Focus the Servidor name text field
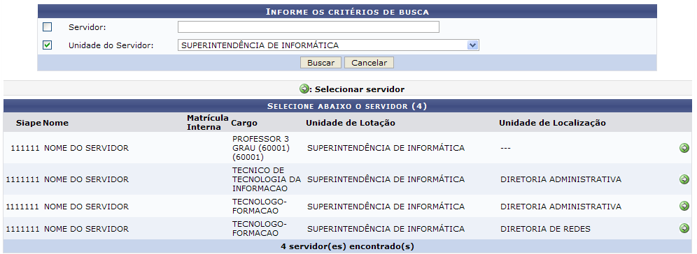The width and height of the screenshot is (697, 254). [309, 27]
